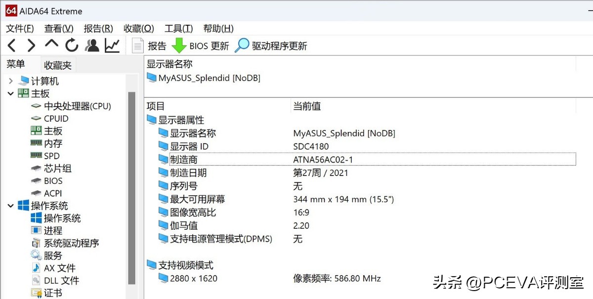Viewport: 593px width, 299px height.
Task: Click the back navigation arrow
Action: pyautogui.click(x=11, y=45)
